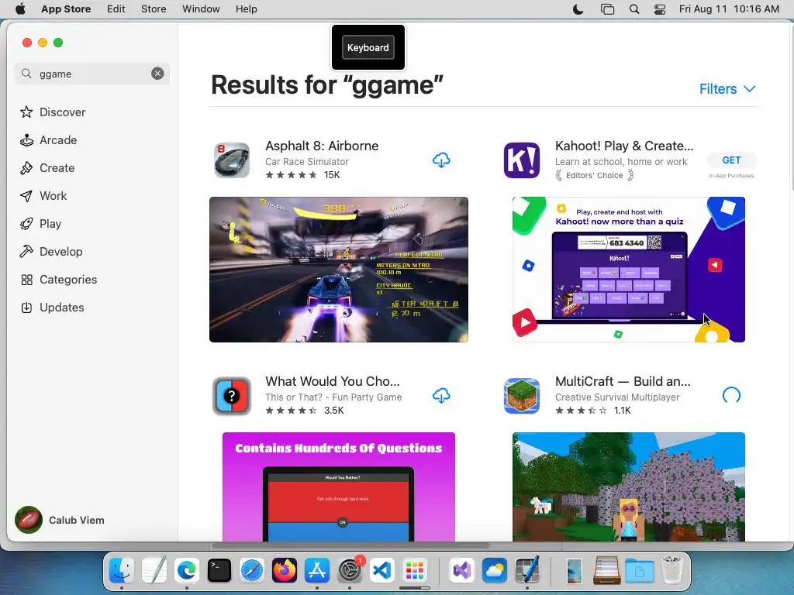
Task: Launch Microsoft Edge from the Dock
Action: 187,571
